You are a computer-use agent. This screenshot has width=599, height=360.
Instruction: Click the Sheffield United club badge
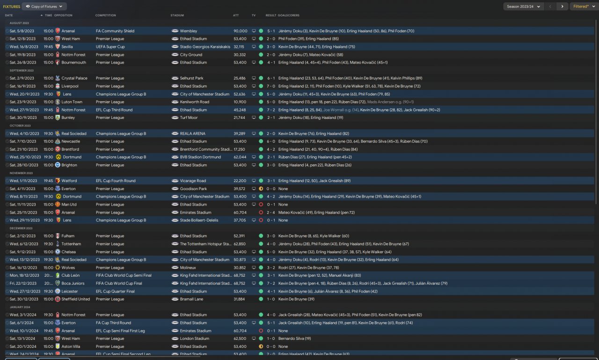pos(58,299)
